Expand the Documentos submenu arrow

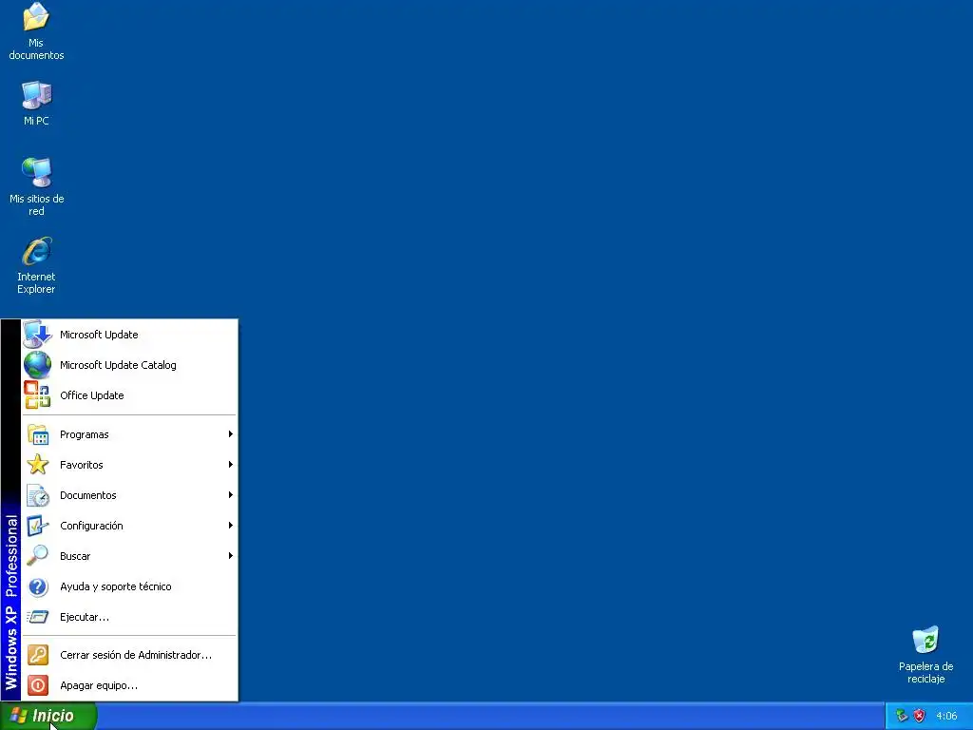click(230, 494)
